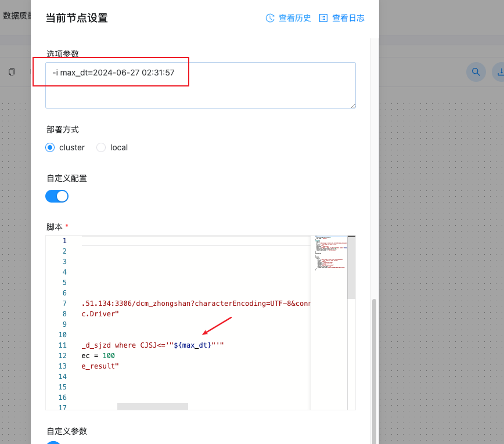Click the log list icon beside 查看日志
The height and width of the screenshot is (444, 504).
point(323,18)
